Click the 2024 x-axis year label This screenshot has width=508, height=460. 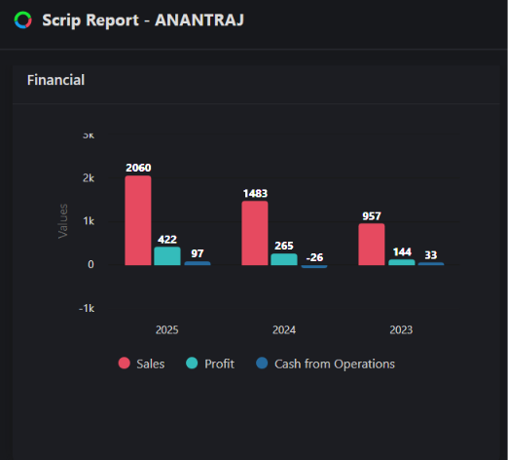284,330
